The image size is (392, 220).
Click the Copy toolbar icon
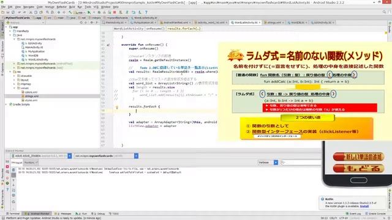[x=36, y=12]
